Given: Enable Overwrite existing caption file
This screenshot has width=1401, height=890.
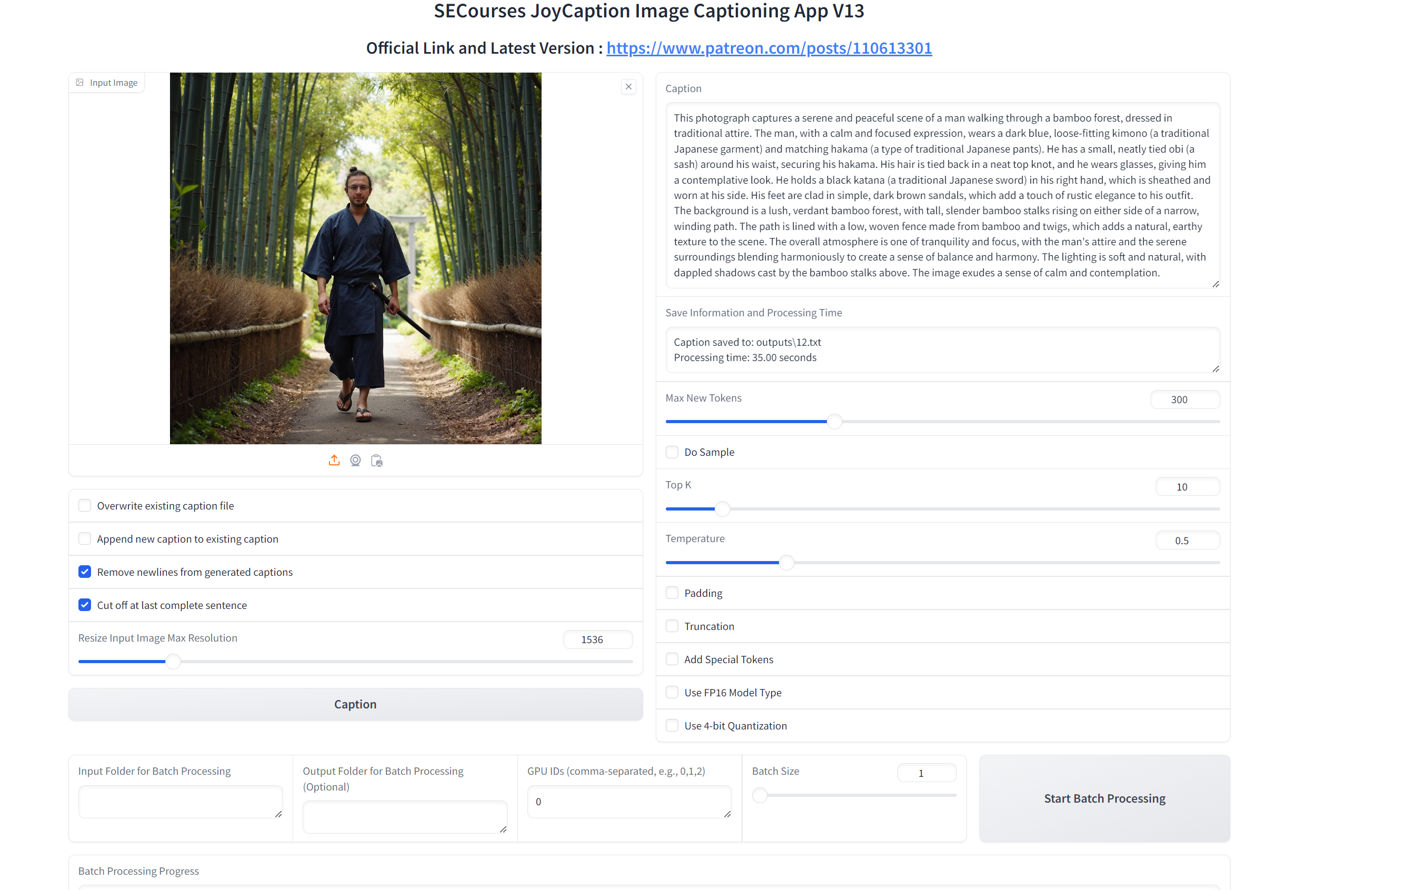Looking at the screenshot, I should pyautogui.click(x=85, y=505).
